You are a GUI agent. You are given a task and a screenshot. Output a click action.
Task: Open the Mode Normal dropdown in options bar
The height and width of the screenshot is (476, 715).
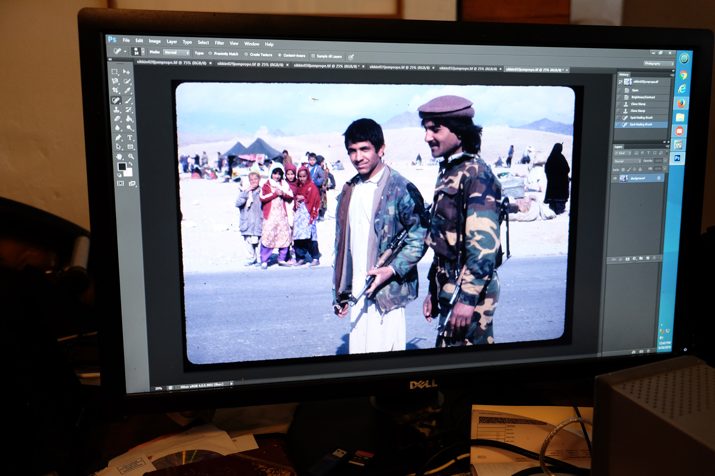pyautogui.click(x=176, y=53)
